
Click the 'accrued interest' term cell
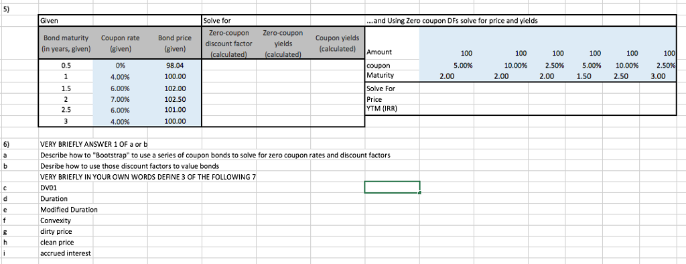point(66,253)
